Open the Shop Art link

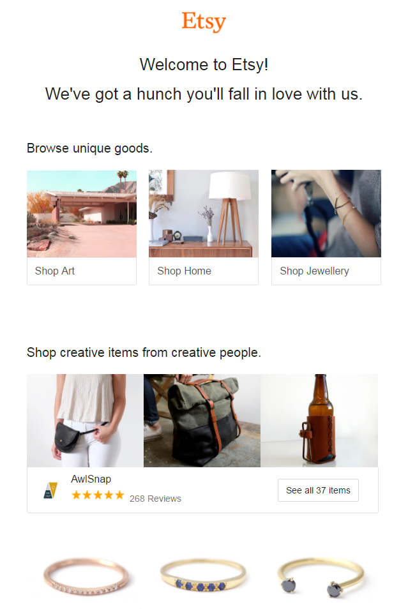click(55, 271)
